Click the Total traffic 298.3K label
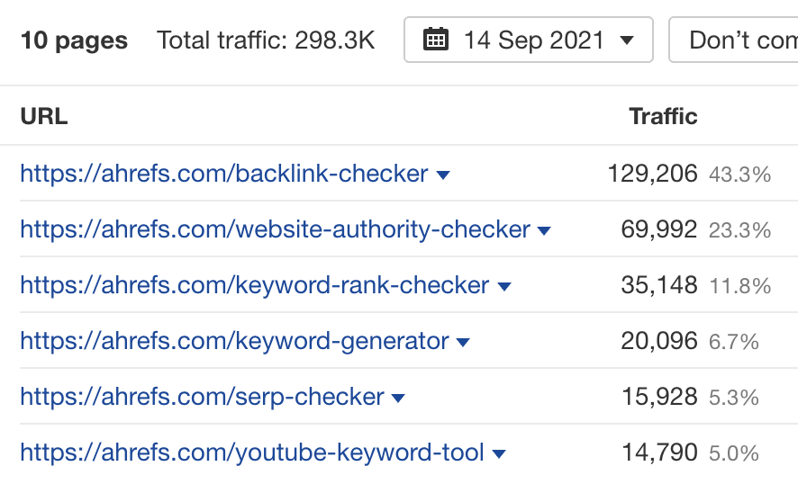This screenshot has height=484, width=798. coord(266,40)
